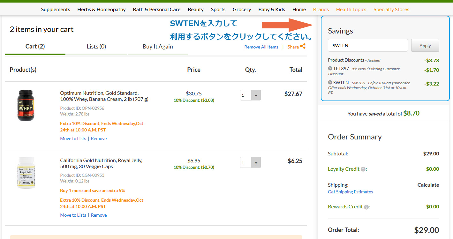Click the Loyalty Credit label
The width and height of the screenshot is (453, 239).
tap(344, 169)
